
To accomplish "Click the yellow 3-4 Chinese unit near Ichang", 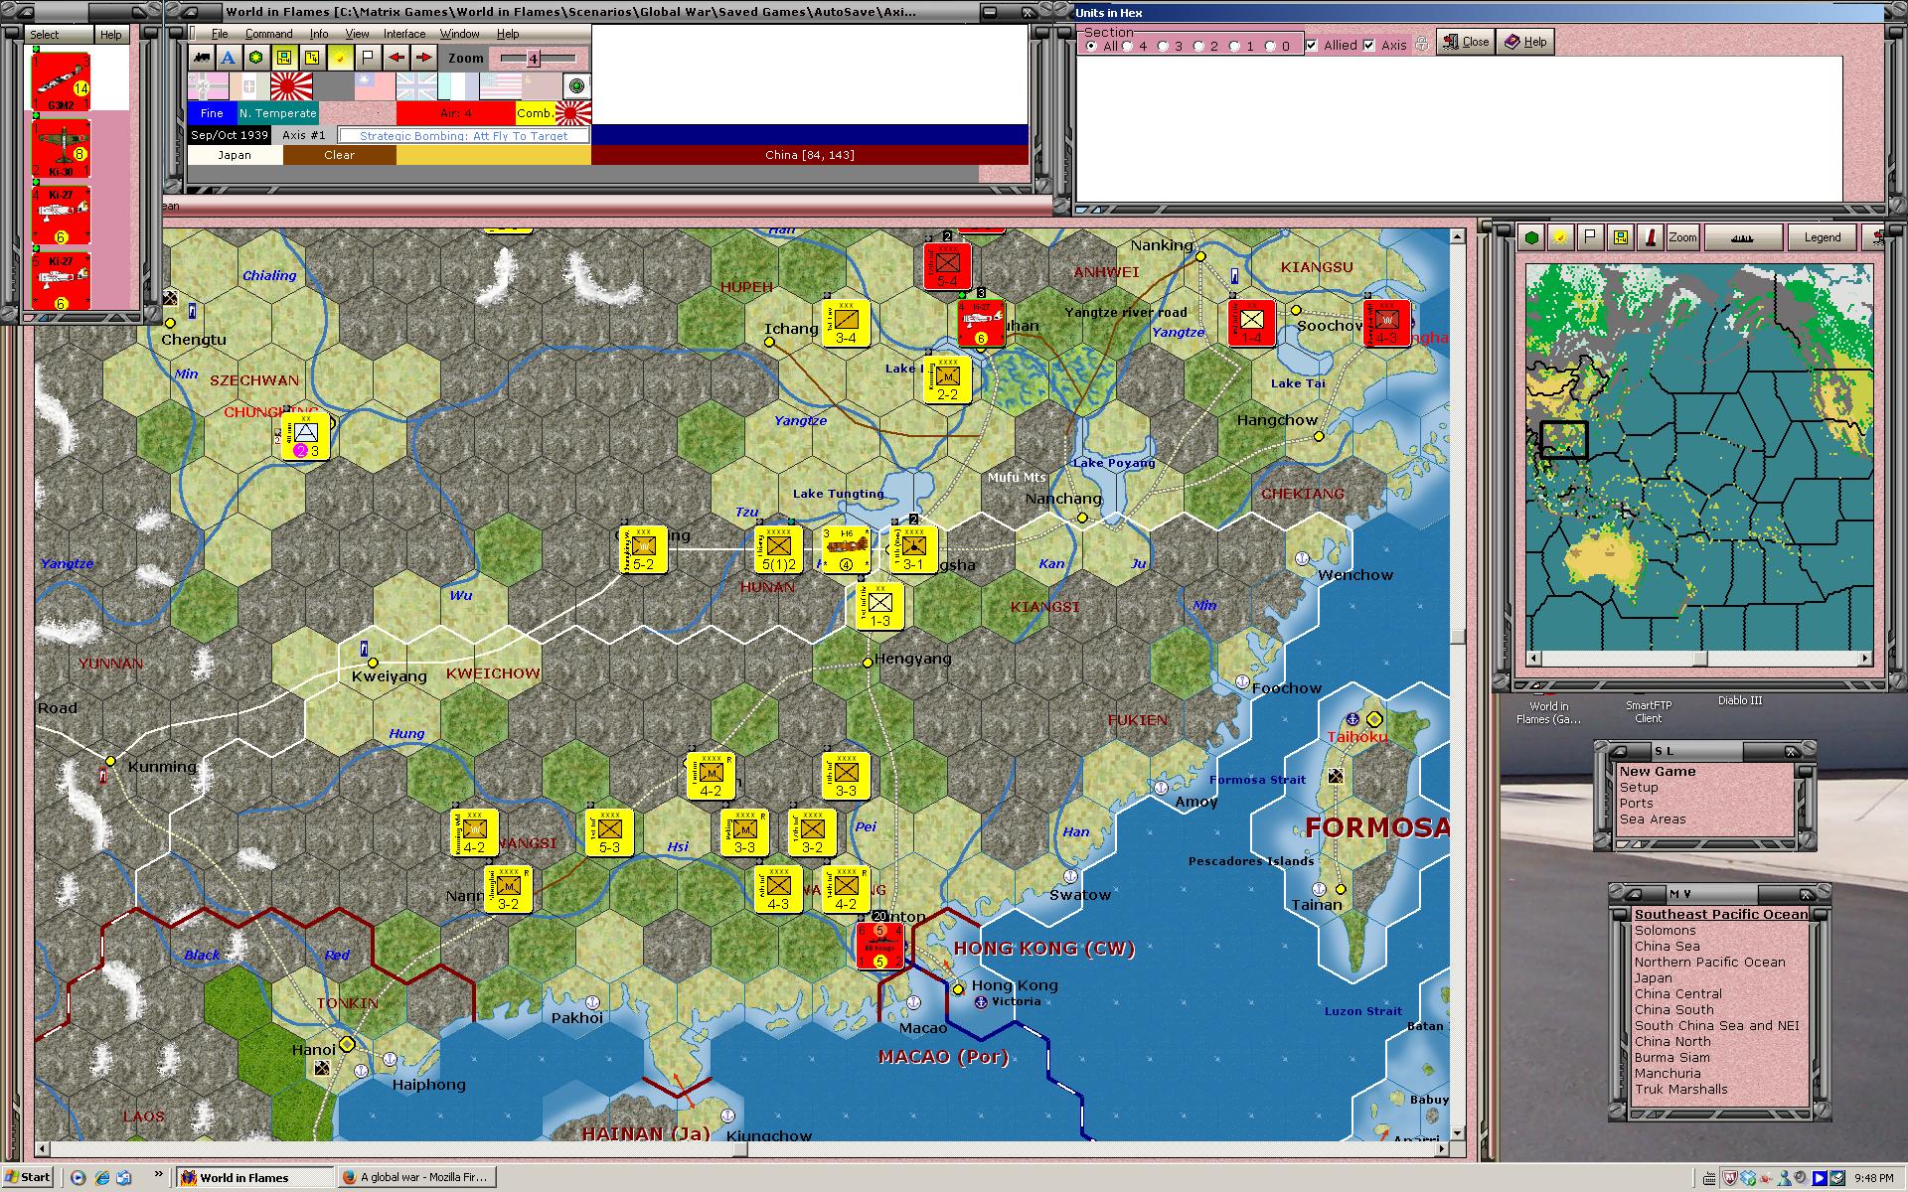I will click(846, 322).
